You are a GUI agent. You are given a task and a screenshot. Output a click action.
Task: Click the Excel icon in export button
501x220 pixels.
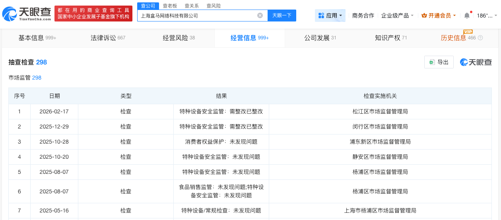[432, 62]
